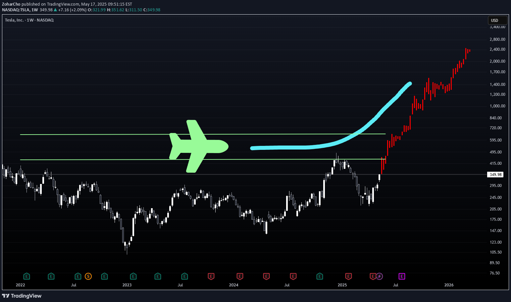Select the yellow S split marker near Jul 2022

click(88, 276)
